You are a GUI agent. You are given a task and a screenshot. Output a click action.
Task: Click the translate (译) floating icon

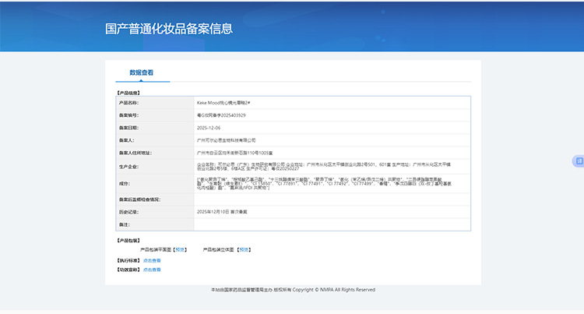579,161
